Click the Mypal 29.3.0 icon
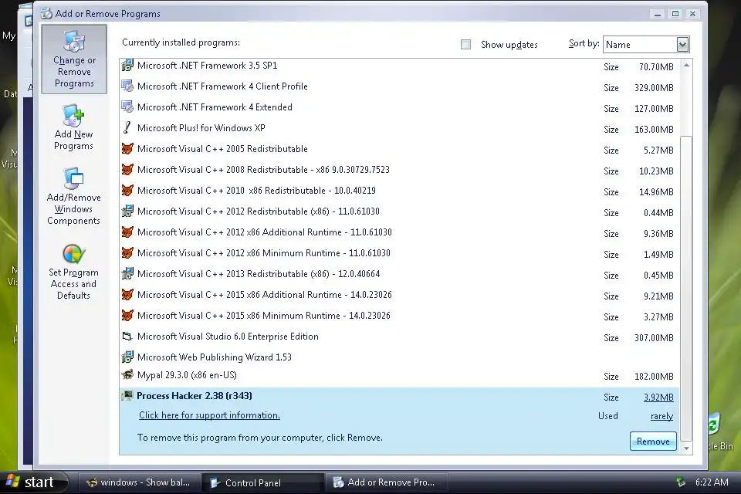 pyautogui.click(x=127, y=375)
